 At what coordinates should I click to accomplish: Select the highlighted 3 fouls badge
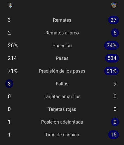(9, 84)
